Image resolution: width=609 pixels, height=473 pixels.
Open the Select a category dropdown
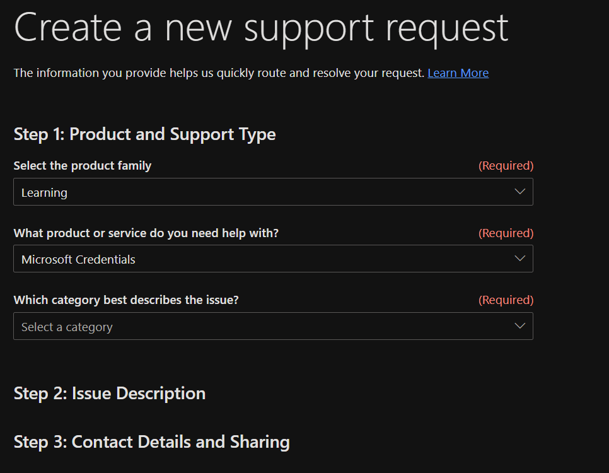click(273, 326)
